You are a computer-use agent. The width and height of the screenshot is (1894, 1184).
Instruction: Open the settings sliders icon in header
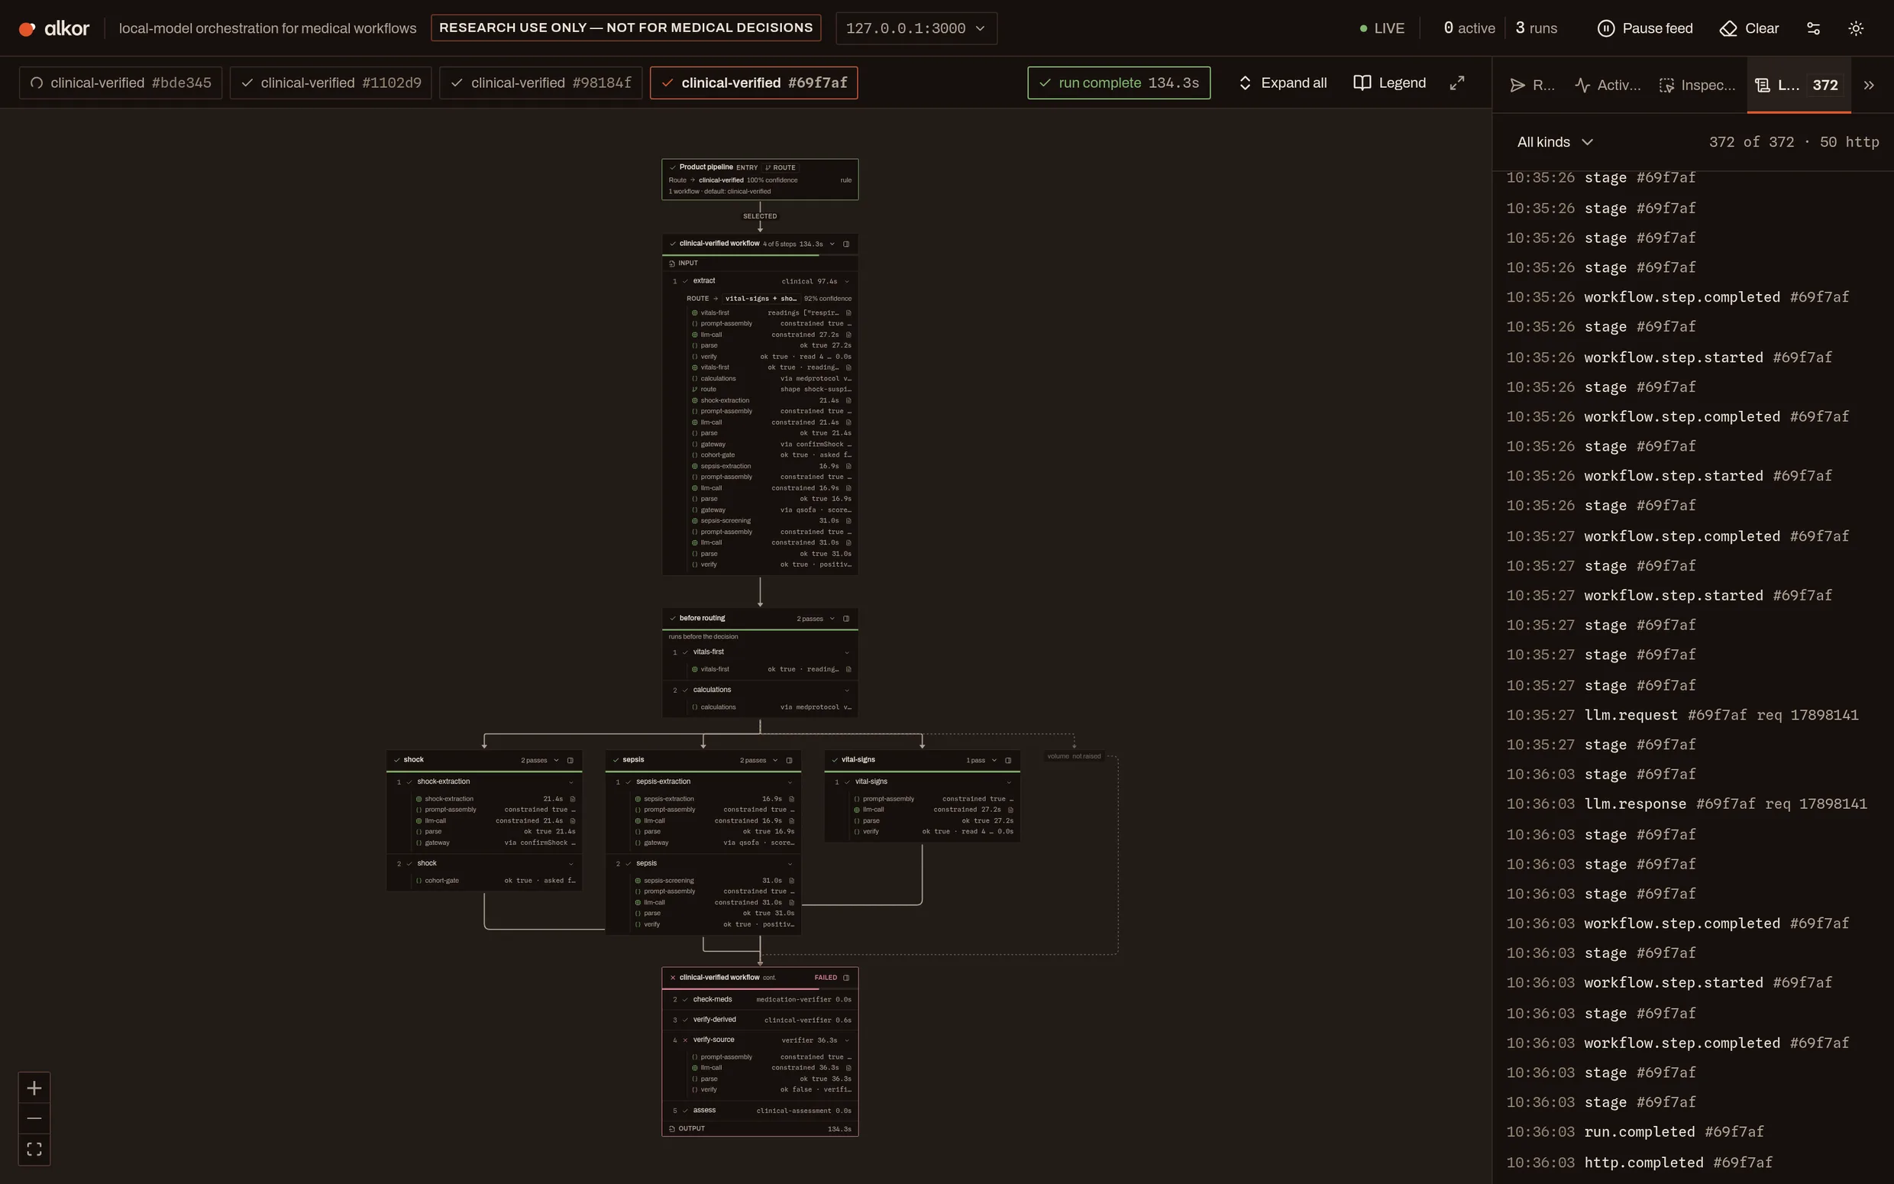tap(1813, 28)
